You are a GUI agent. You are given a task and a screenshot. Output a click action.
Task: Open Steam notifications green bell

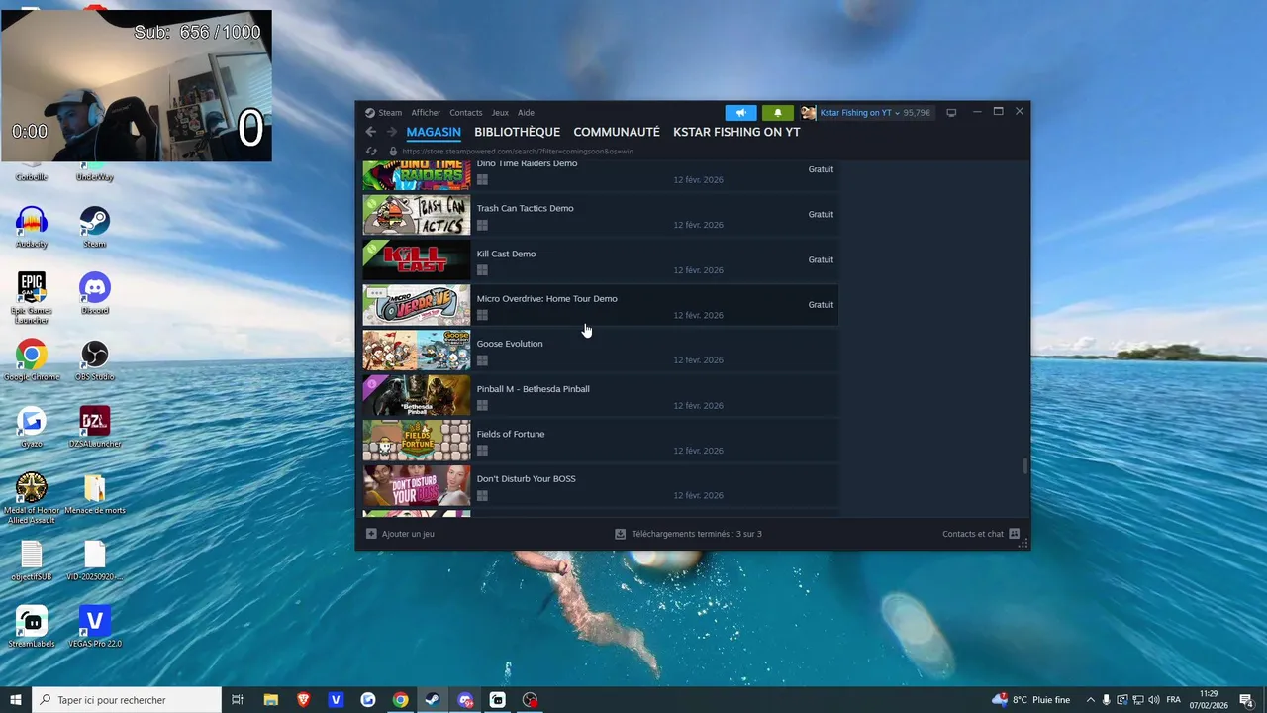[x=777, y=113]
